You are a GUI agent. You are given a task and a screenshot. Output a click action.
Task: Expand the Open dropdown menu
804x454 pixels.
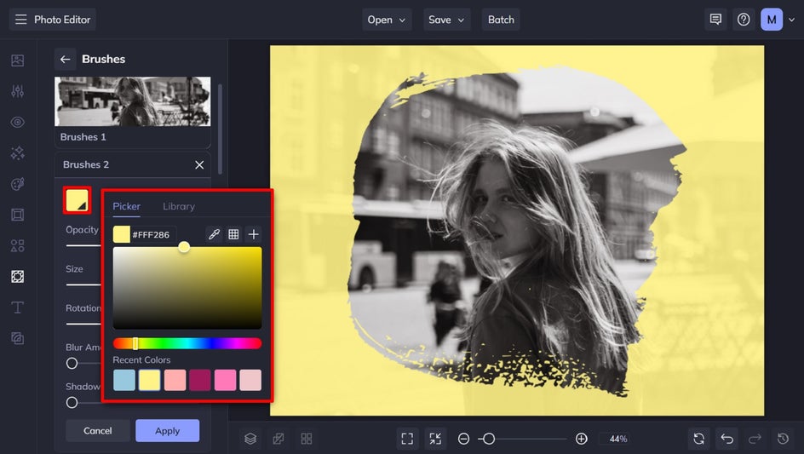click(388, 20)
